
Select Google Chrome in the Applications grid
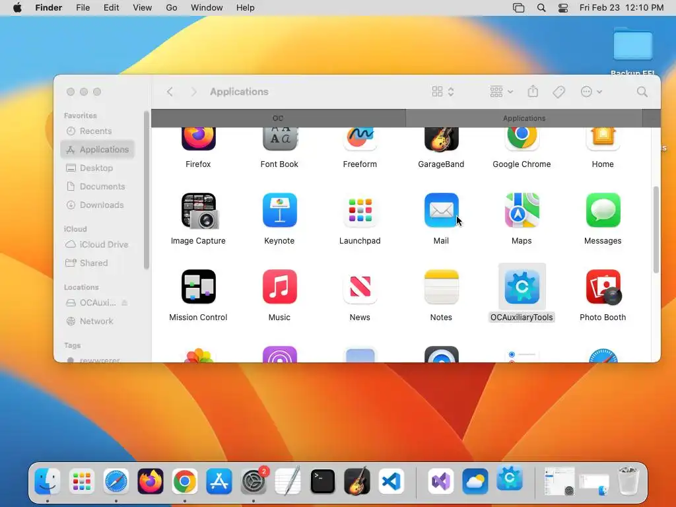coord(522,139)
